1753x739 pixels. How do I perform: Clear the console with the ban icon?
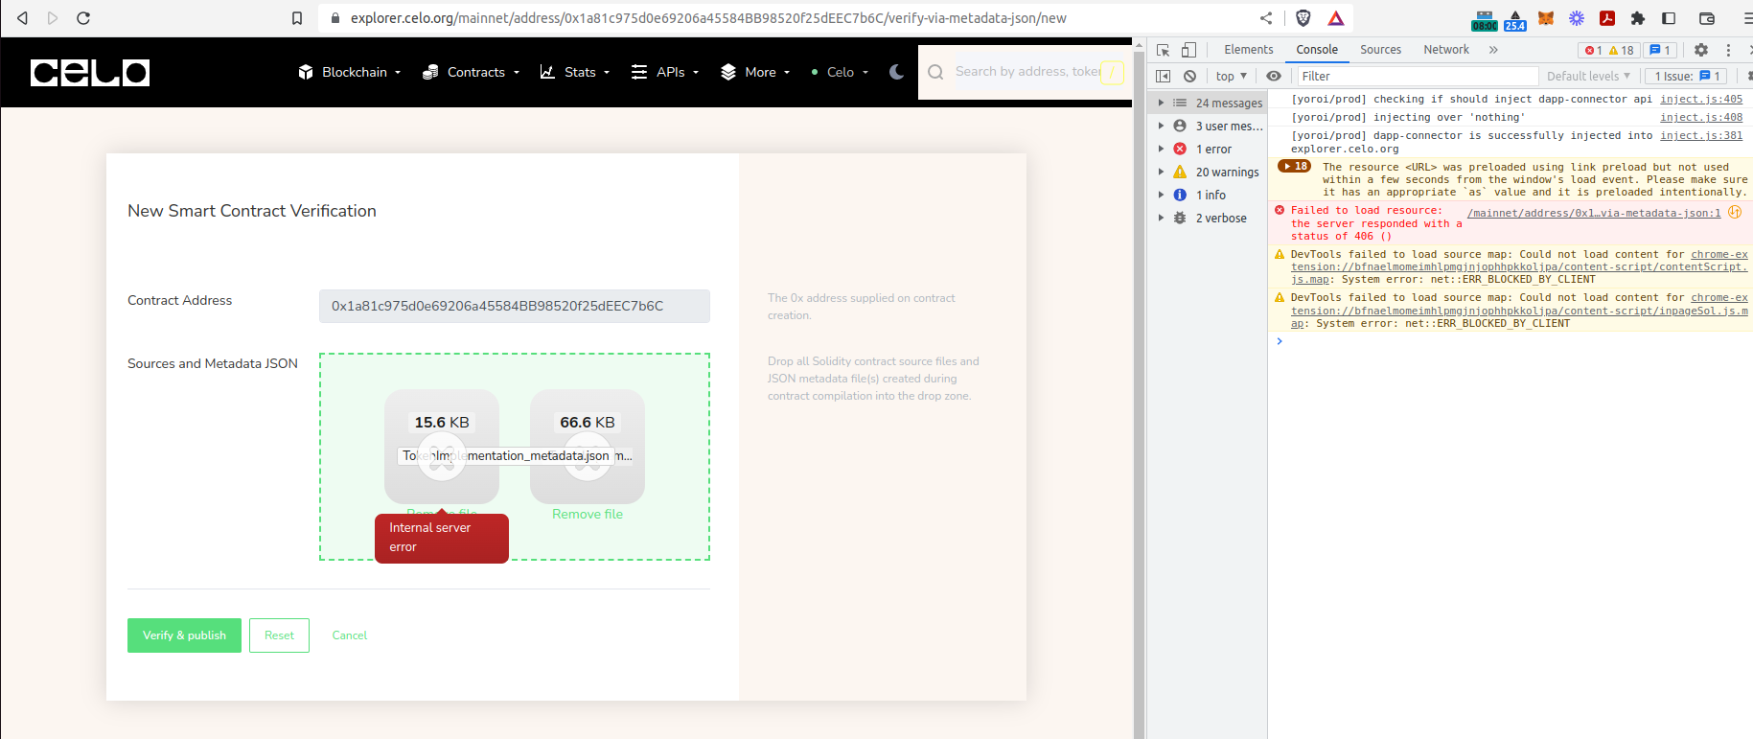pos(1189,76)
